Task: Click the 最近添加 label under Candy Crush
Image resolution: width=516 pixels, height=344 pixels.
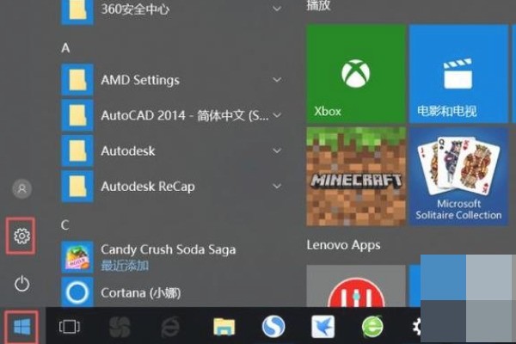Action: tap(125, 266)
